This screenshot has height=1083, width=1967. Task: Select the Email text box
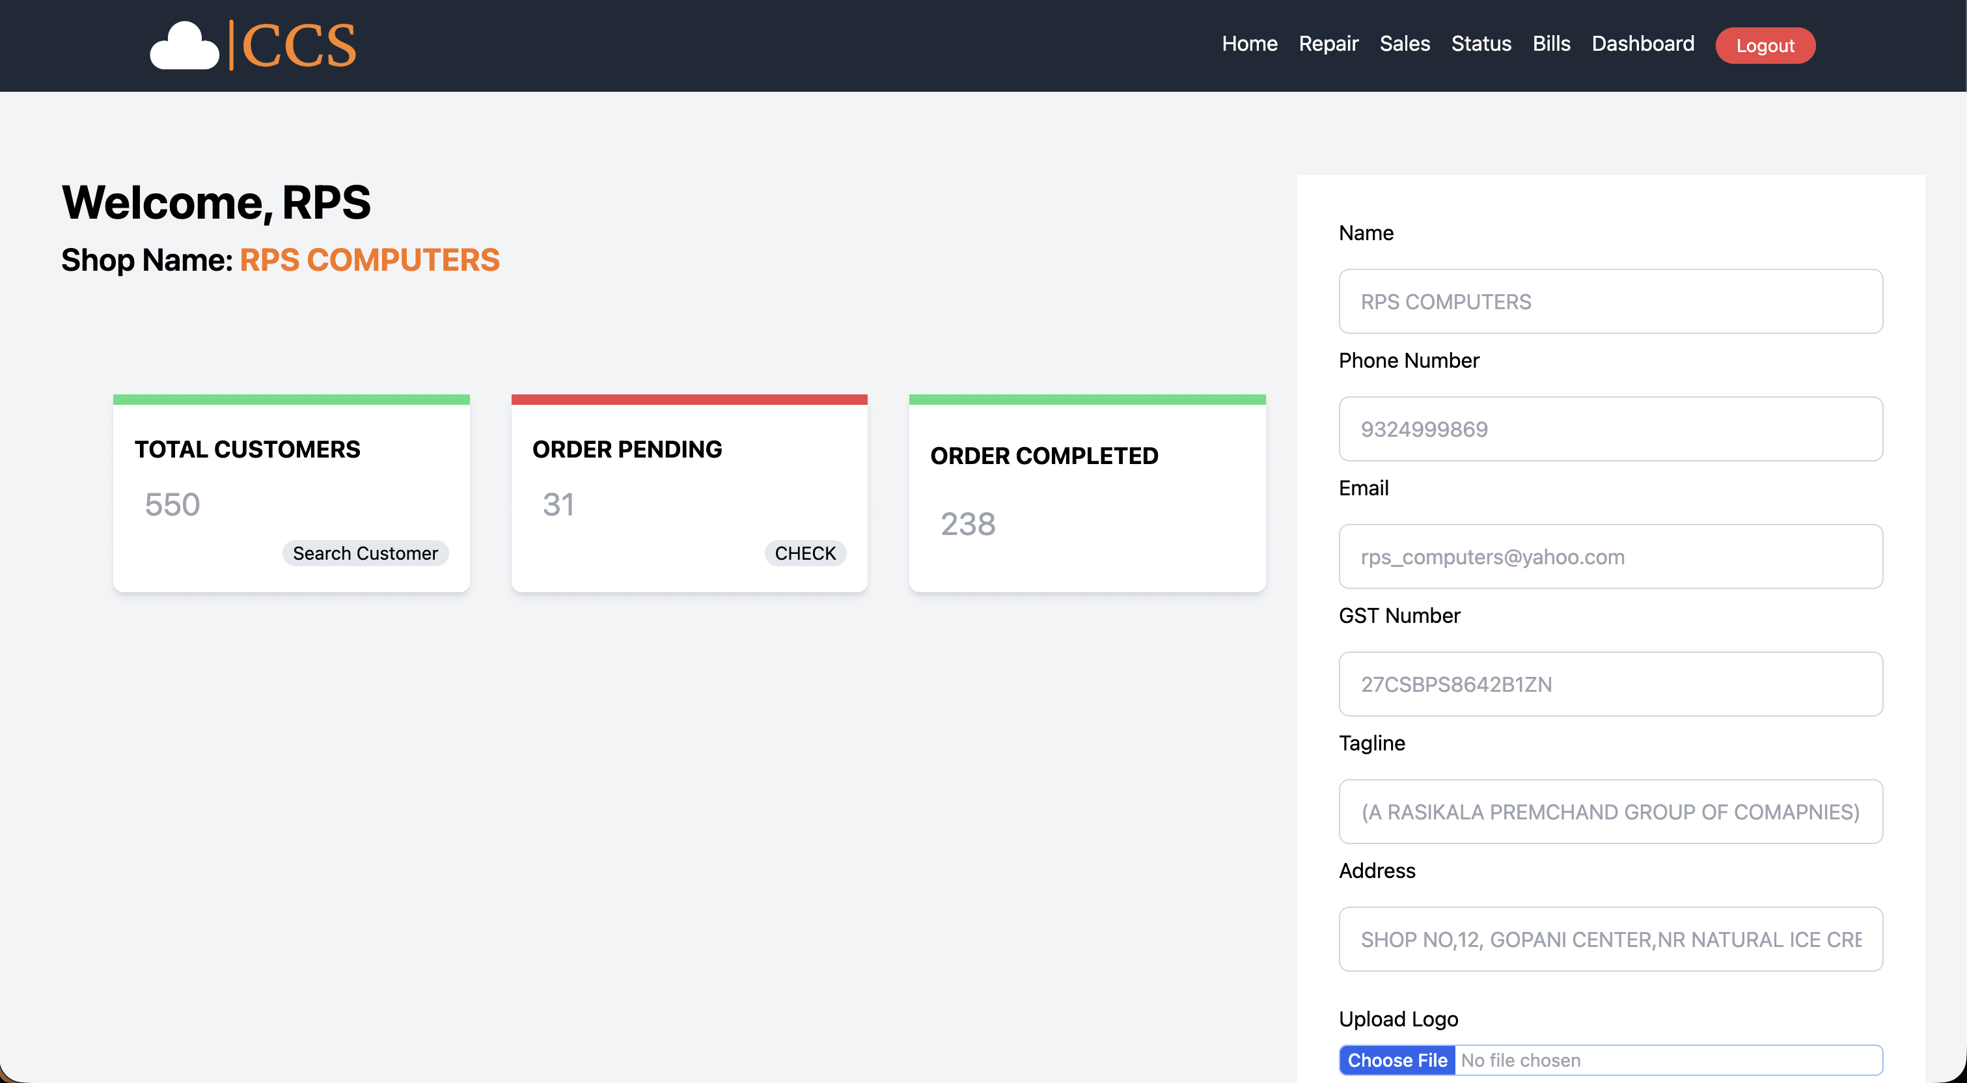(1610, 556)
